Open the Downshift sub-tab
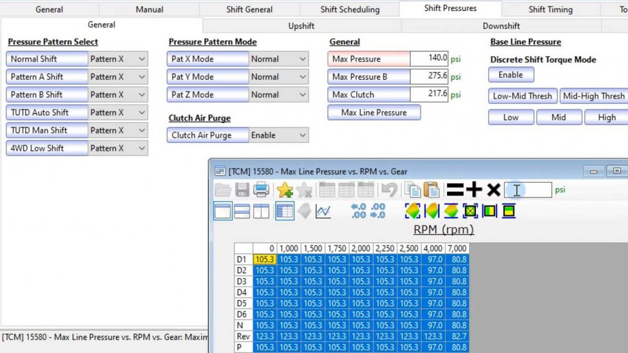 pos(501,26)
